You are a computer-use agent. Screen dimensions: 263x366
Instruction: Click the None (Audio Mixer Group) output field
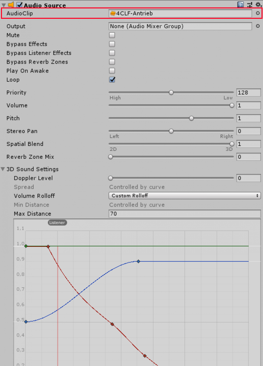180,26
